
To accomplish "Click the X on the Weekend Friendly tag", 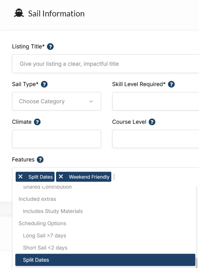I will pos(61,177).
